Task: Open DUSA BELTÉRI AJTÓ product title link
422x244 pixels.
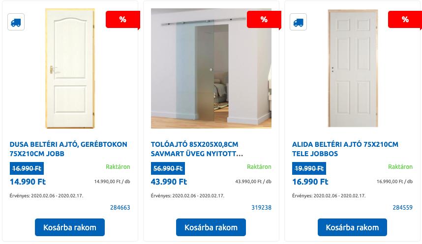Action: [68, 149]
